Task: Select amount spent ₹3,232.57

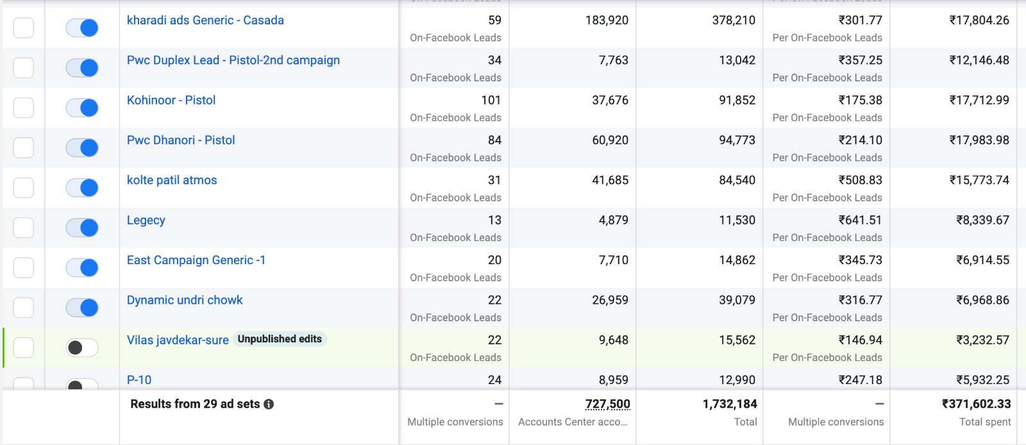Action: tap(982, 340)
